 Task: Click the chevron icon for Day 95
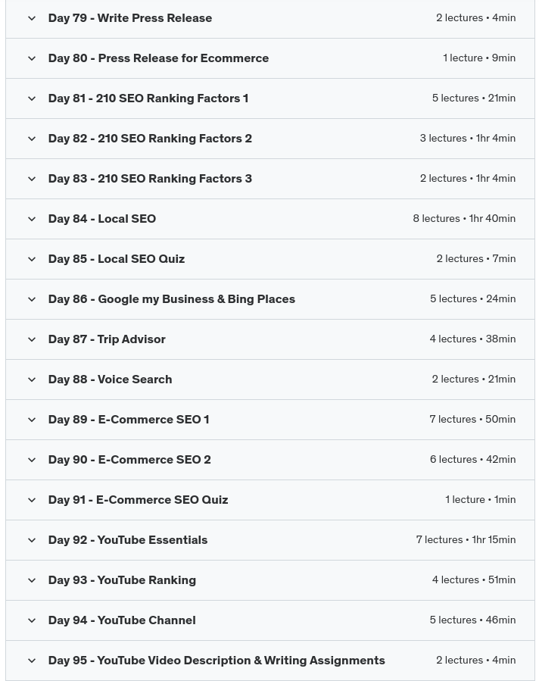point(32,661)
